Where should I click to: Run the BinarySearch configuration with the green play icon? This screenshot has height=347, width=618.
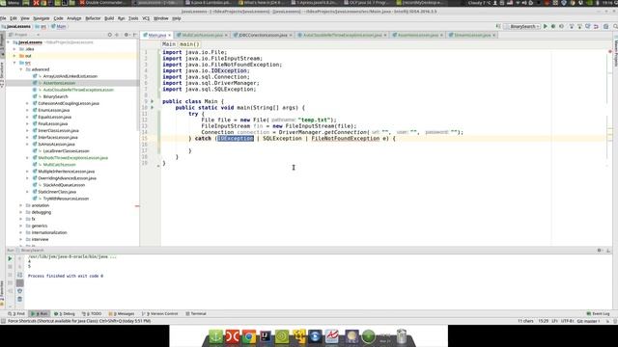[x=546, y=26]
